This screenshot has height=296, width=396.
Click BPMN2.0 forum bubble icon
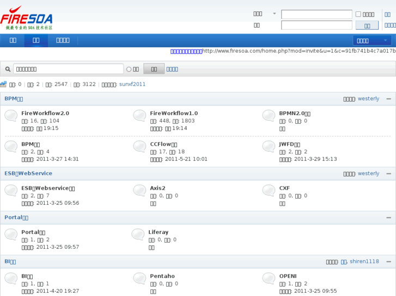269,116
